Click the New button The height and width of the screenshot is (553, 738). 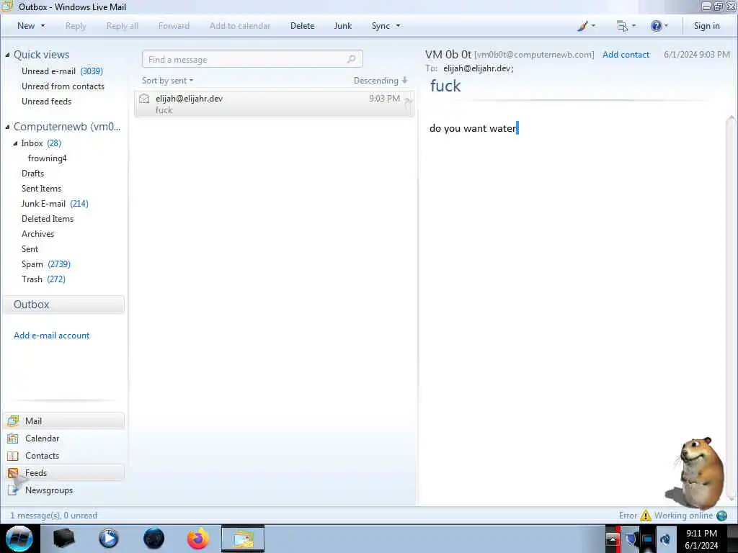pyautogui.click(x=26, y=26)
